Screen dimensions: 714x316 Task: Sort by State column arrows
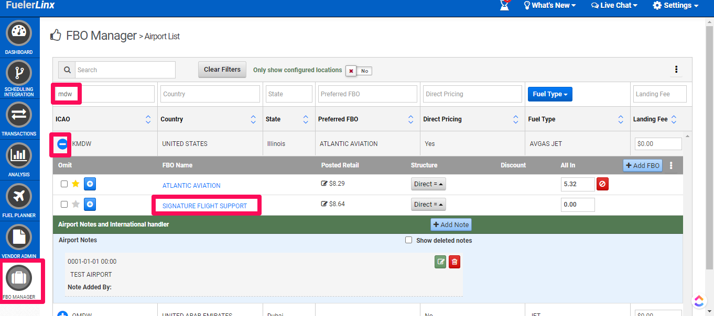[x=306, y=119]
